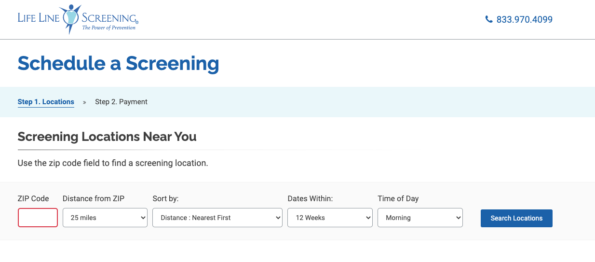Screen dimensions: 595x262
Task: Select the Step 1. Locations tab
Action: [x=46, y=102]
